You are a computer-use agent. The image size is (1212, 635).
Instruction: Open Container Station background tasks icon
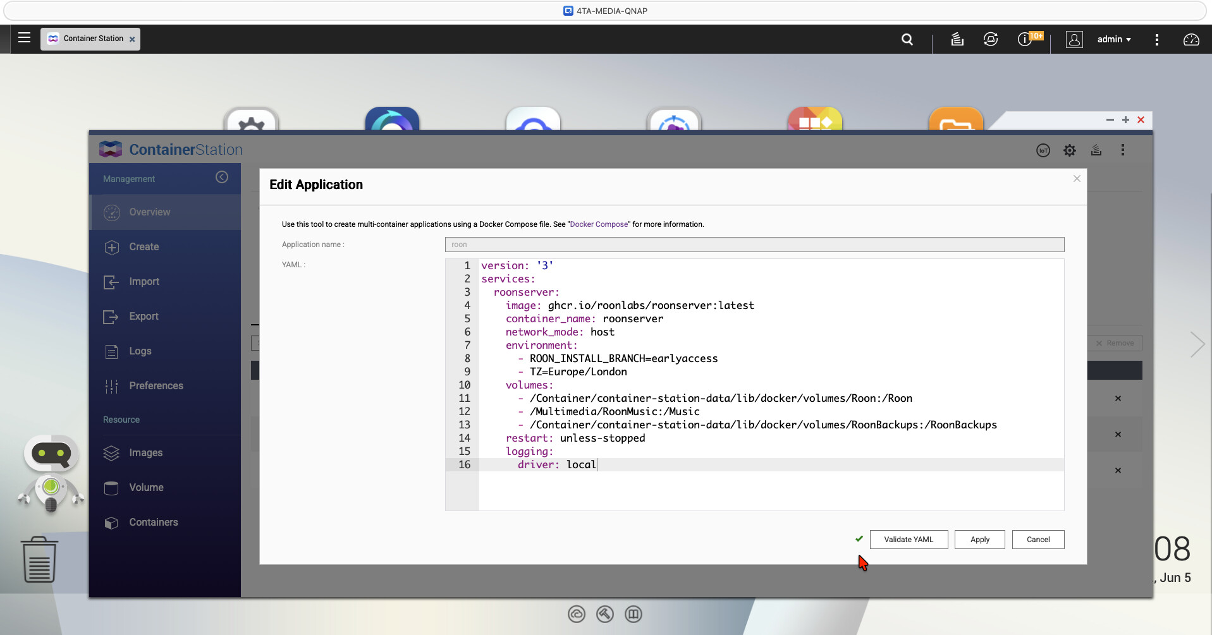[x=1096, y=150]
